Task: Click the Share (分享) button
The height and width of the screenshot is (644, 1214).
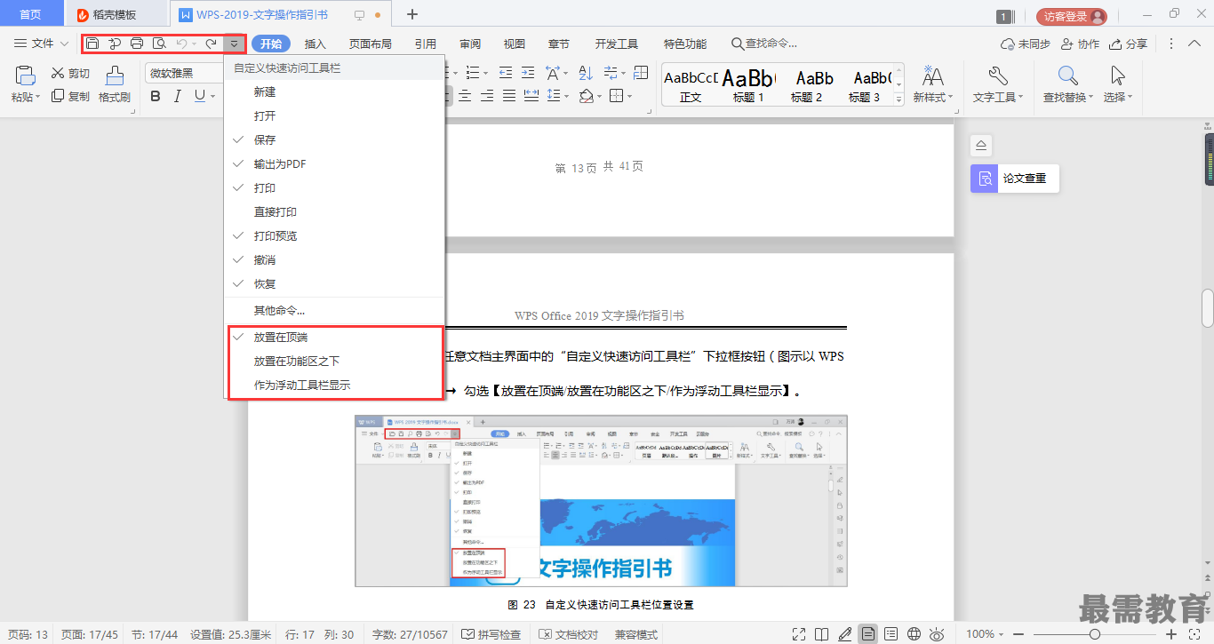Action: [x=1129, y=44]
